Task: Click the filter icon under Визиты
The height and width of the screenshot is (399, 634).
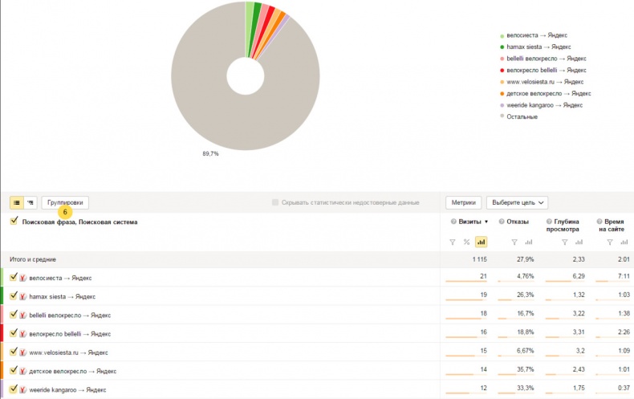Action: (452, 242)
